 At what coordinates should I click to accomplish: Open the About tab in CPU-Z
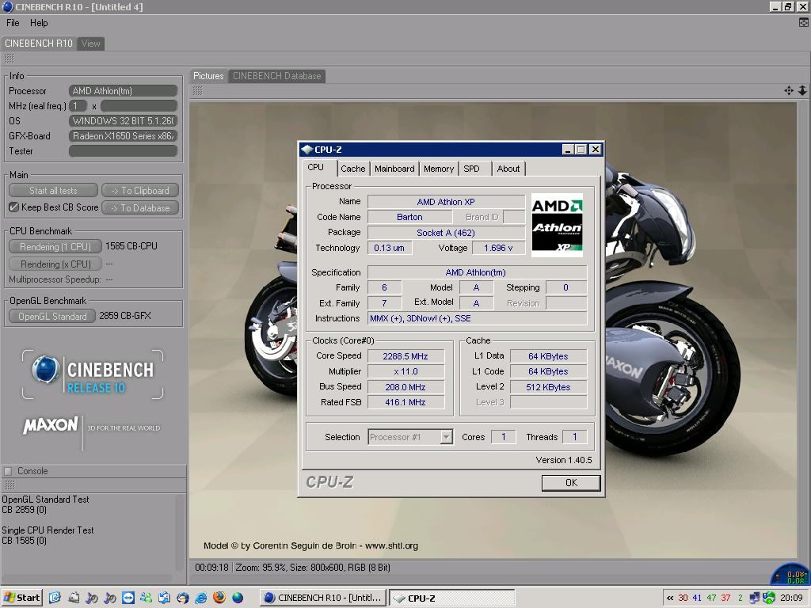[x=508, y=169]
